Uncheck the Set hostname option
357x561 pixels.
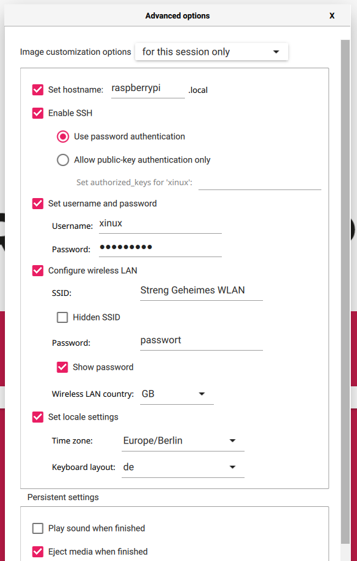click(37, 89)
